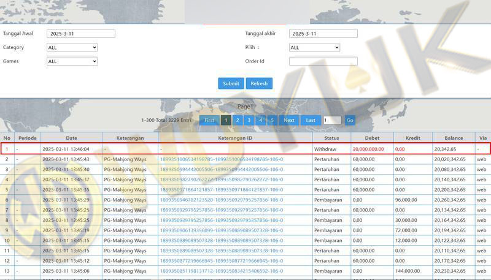Click the Periode column header
The width and height of the screenshot is (491, 280).
pos(28,138)
